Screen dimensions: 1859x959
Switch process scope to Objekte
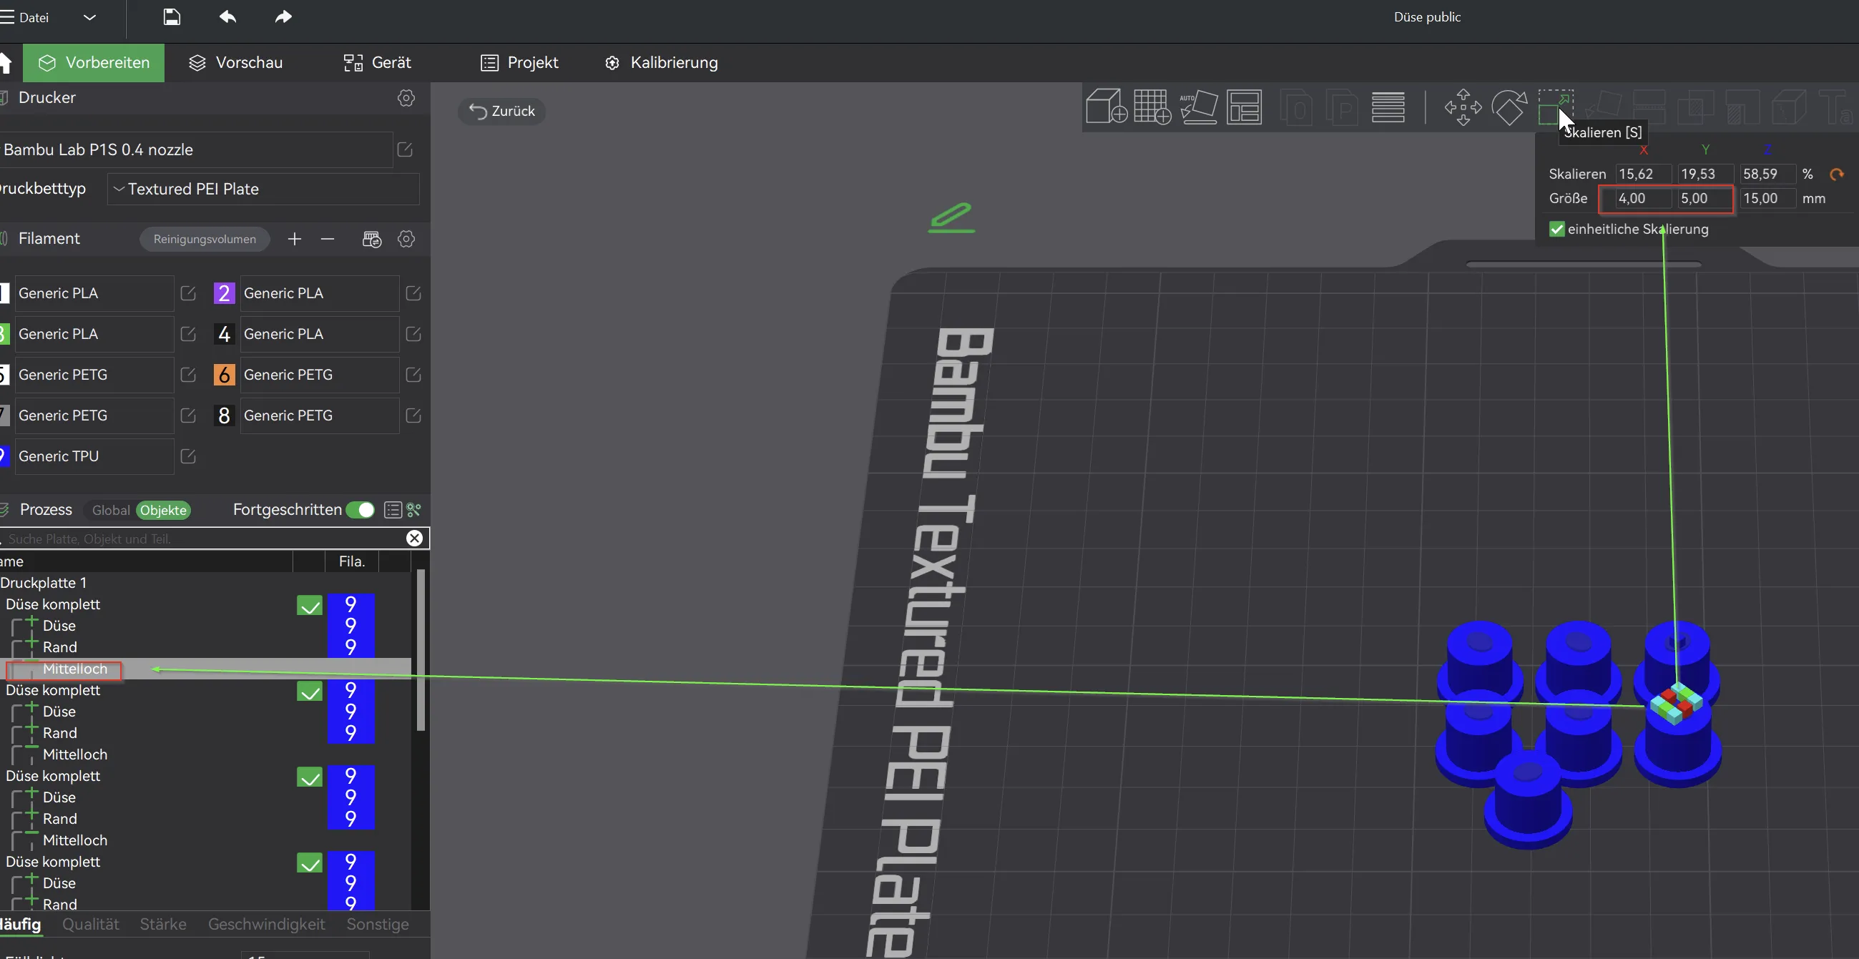[163, 510]
